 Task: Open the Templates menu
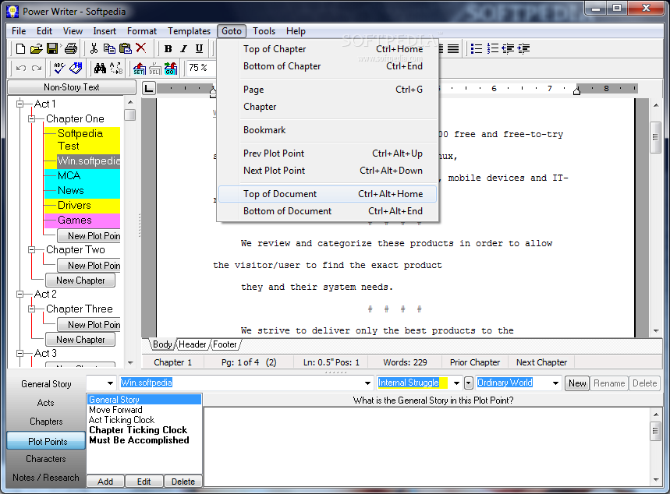[189, 31]
